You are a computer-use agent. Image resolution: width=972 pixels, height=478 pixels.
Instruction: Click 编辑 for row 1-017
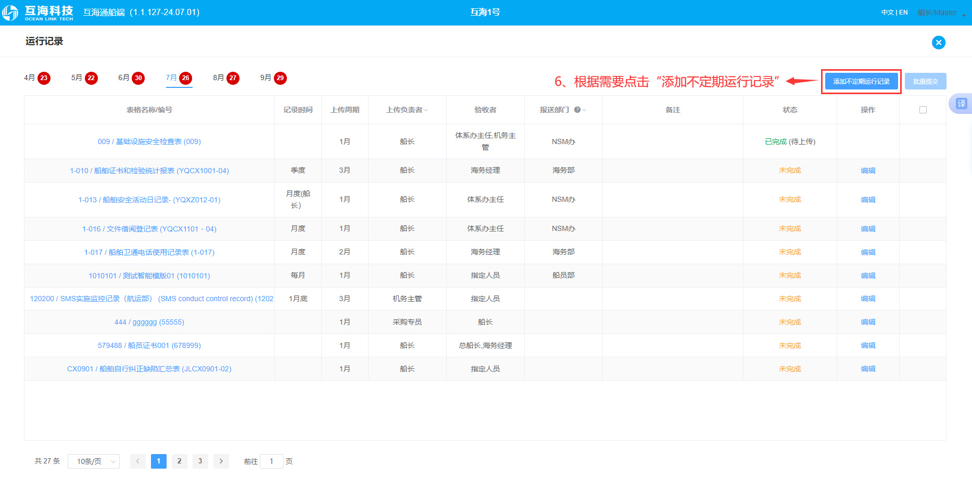(868, 252)
